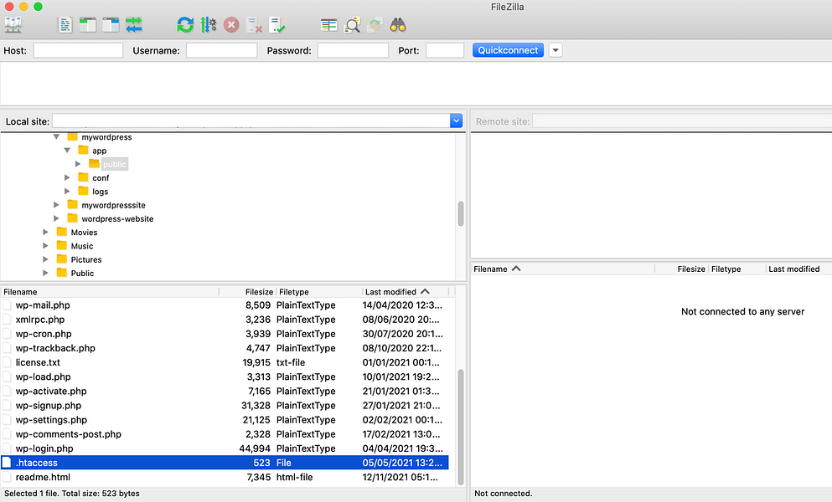Open the Local site path dropdown
832x502 pixels.
tap(456, 121)
